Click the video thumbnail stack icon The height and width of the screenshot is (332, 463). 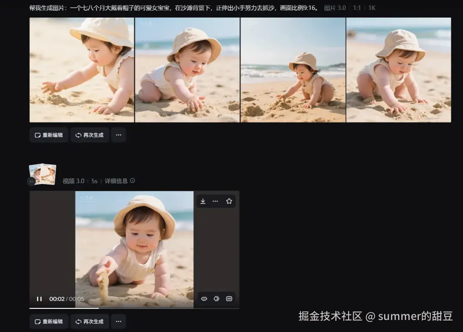(x=42, y=173)
